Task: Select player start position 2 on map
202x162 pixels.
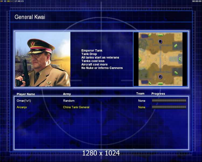Action: point(161,77)
